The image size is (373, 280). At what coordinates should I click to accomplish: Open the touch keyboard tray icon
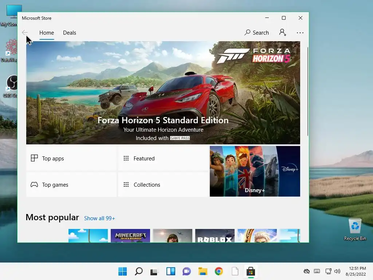click(x=317, y=271)
